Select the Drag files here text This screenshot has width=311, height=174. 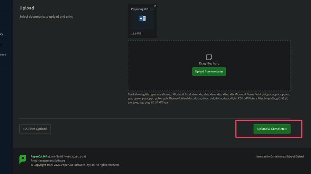coord(209,63)
